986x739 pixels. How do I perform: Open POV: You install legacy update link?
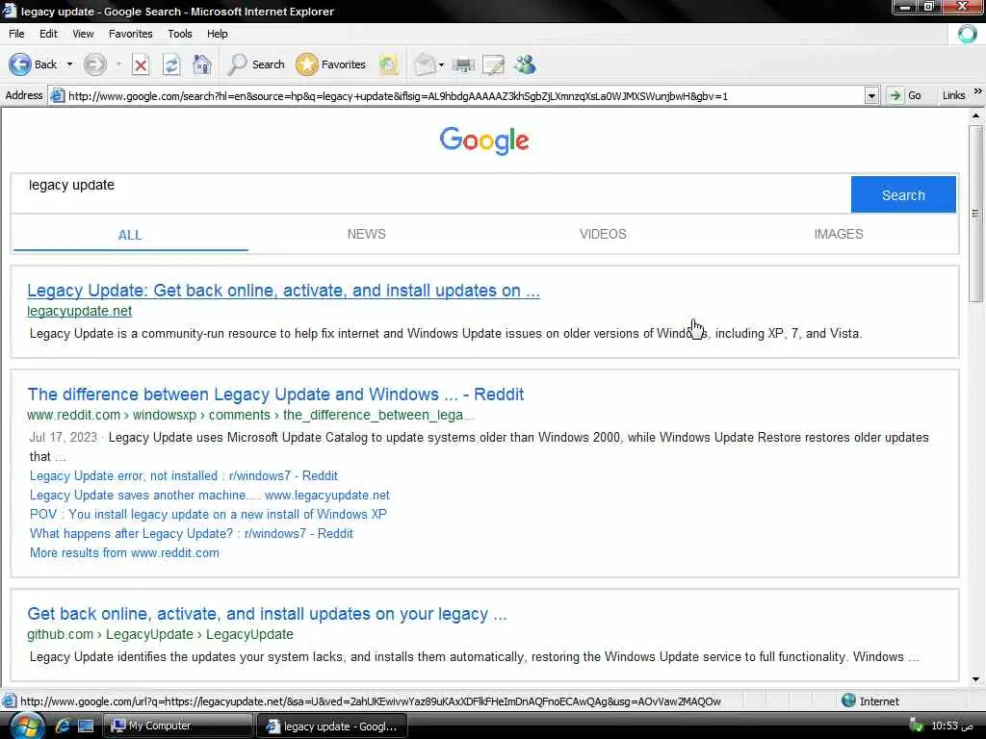[208, 514]
